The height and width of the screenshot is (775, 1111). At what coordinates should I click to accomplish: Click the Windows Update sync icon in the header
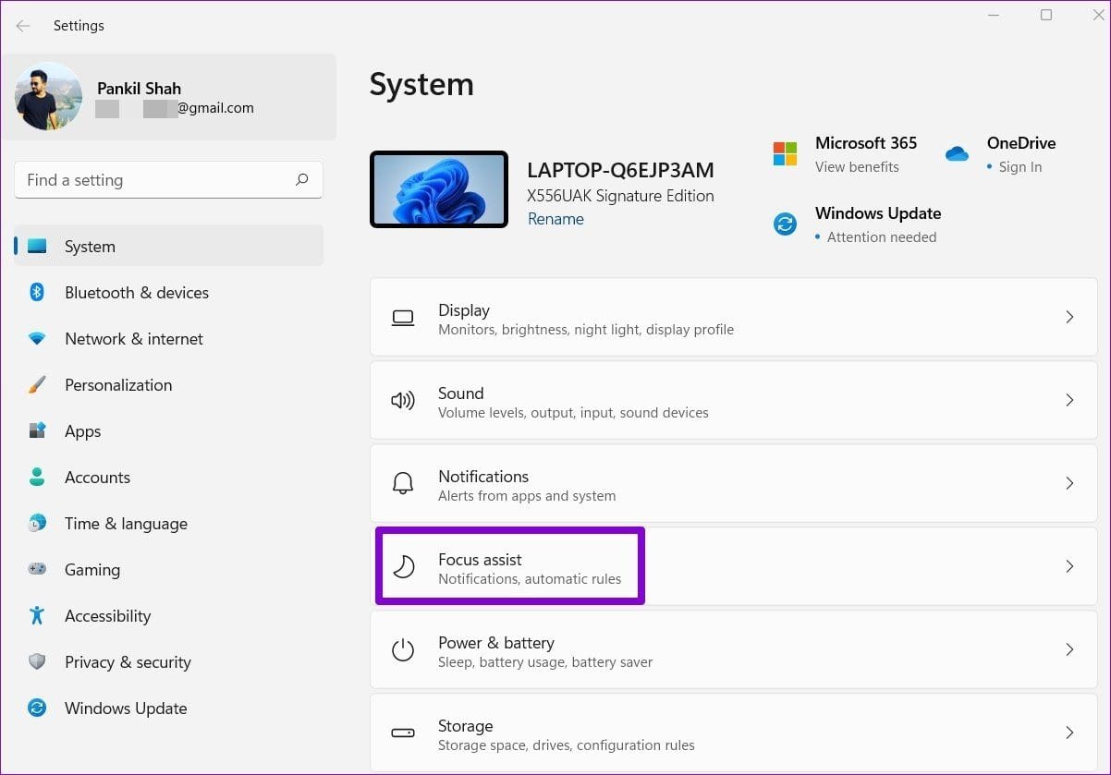point(785,224)
